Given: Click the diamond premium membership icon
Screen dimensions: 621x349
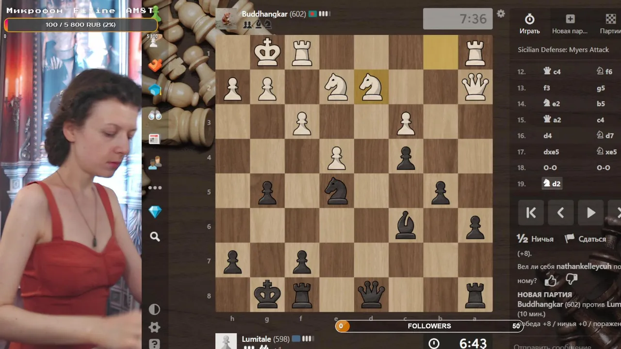Looking at the screenshot, I should point(155,212).
